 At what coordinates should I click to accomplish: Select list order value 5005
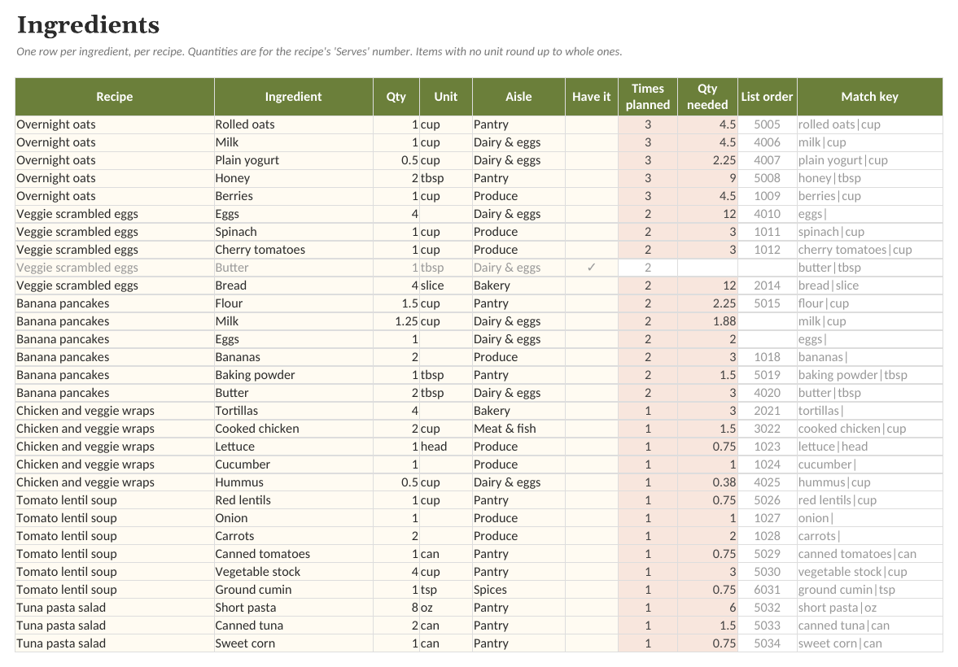point(767,124)
